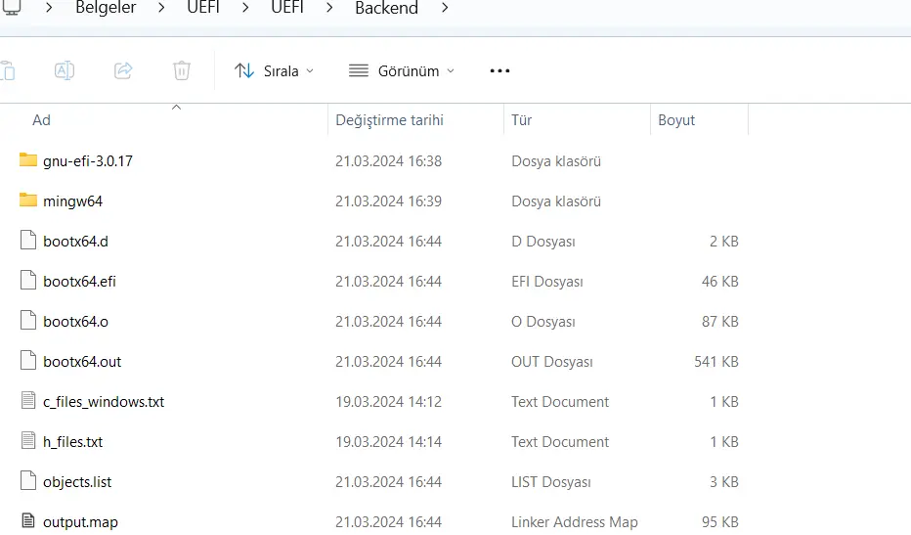
Task: Click the Sırala sort arrows icon
Action: (244, 70)
